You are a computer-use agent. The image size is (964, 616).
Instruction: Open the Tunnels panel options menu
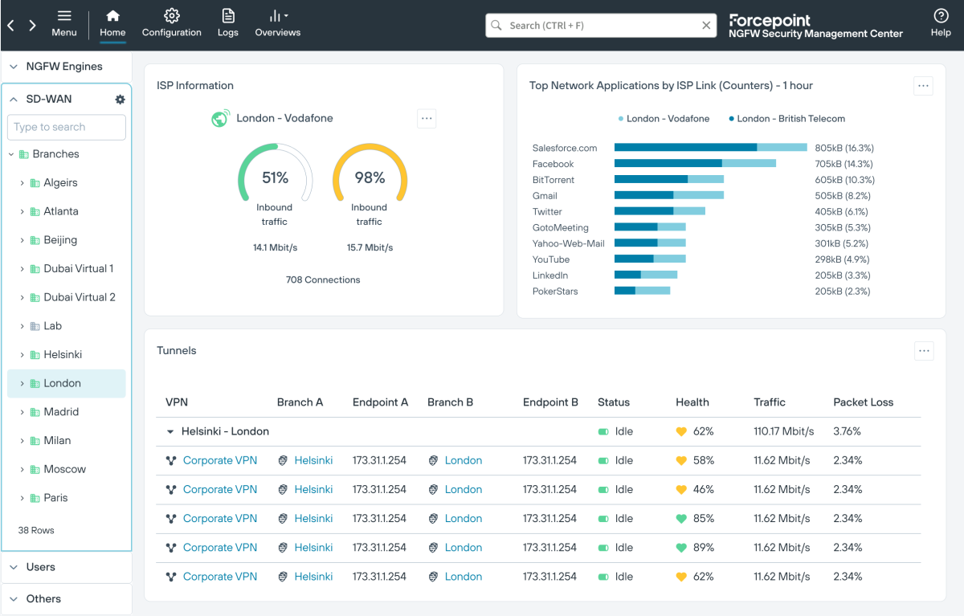(924, 351)
